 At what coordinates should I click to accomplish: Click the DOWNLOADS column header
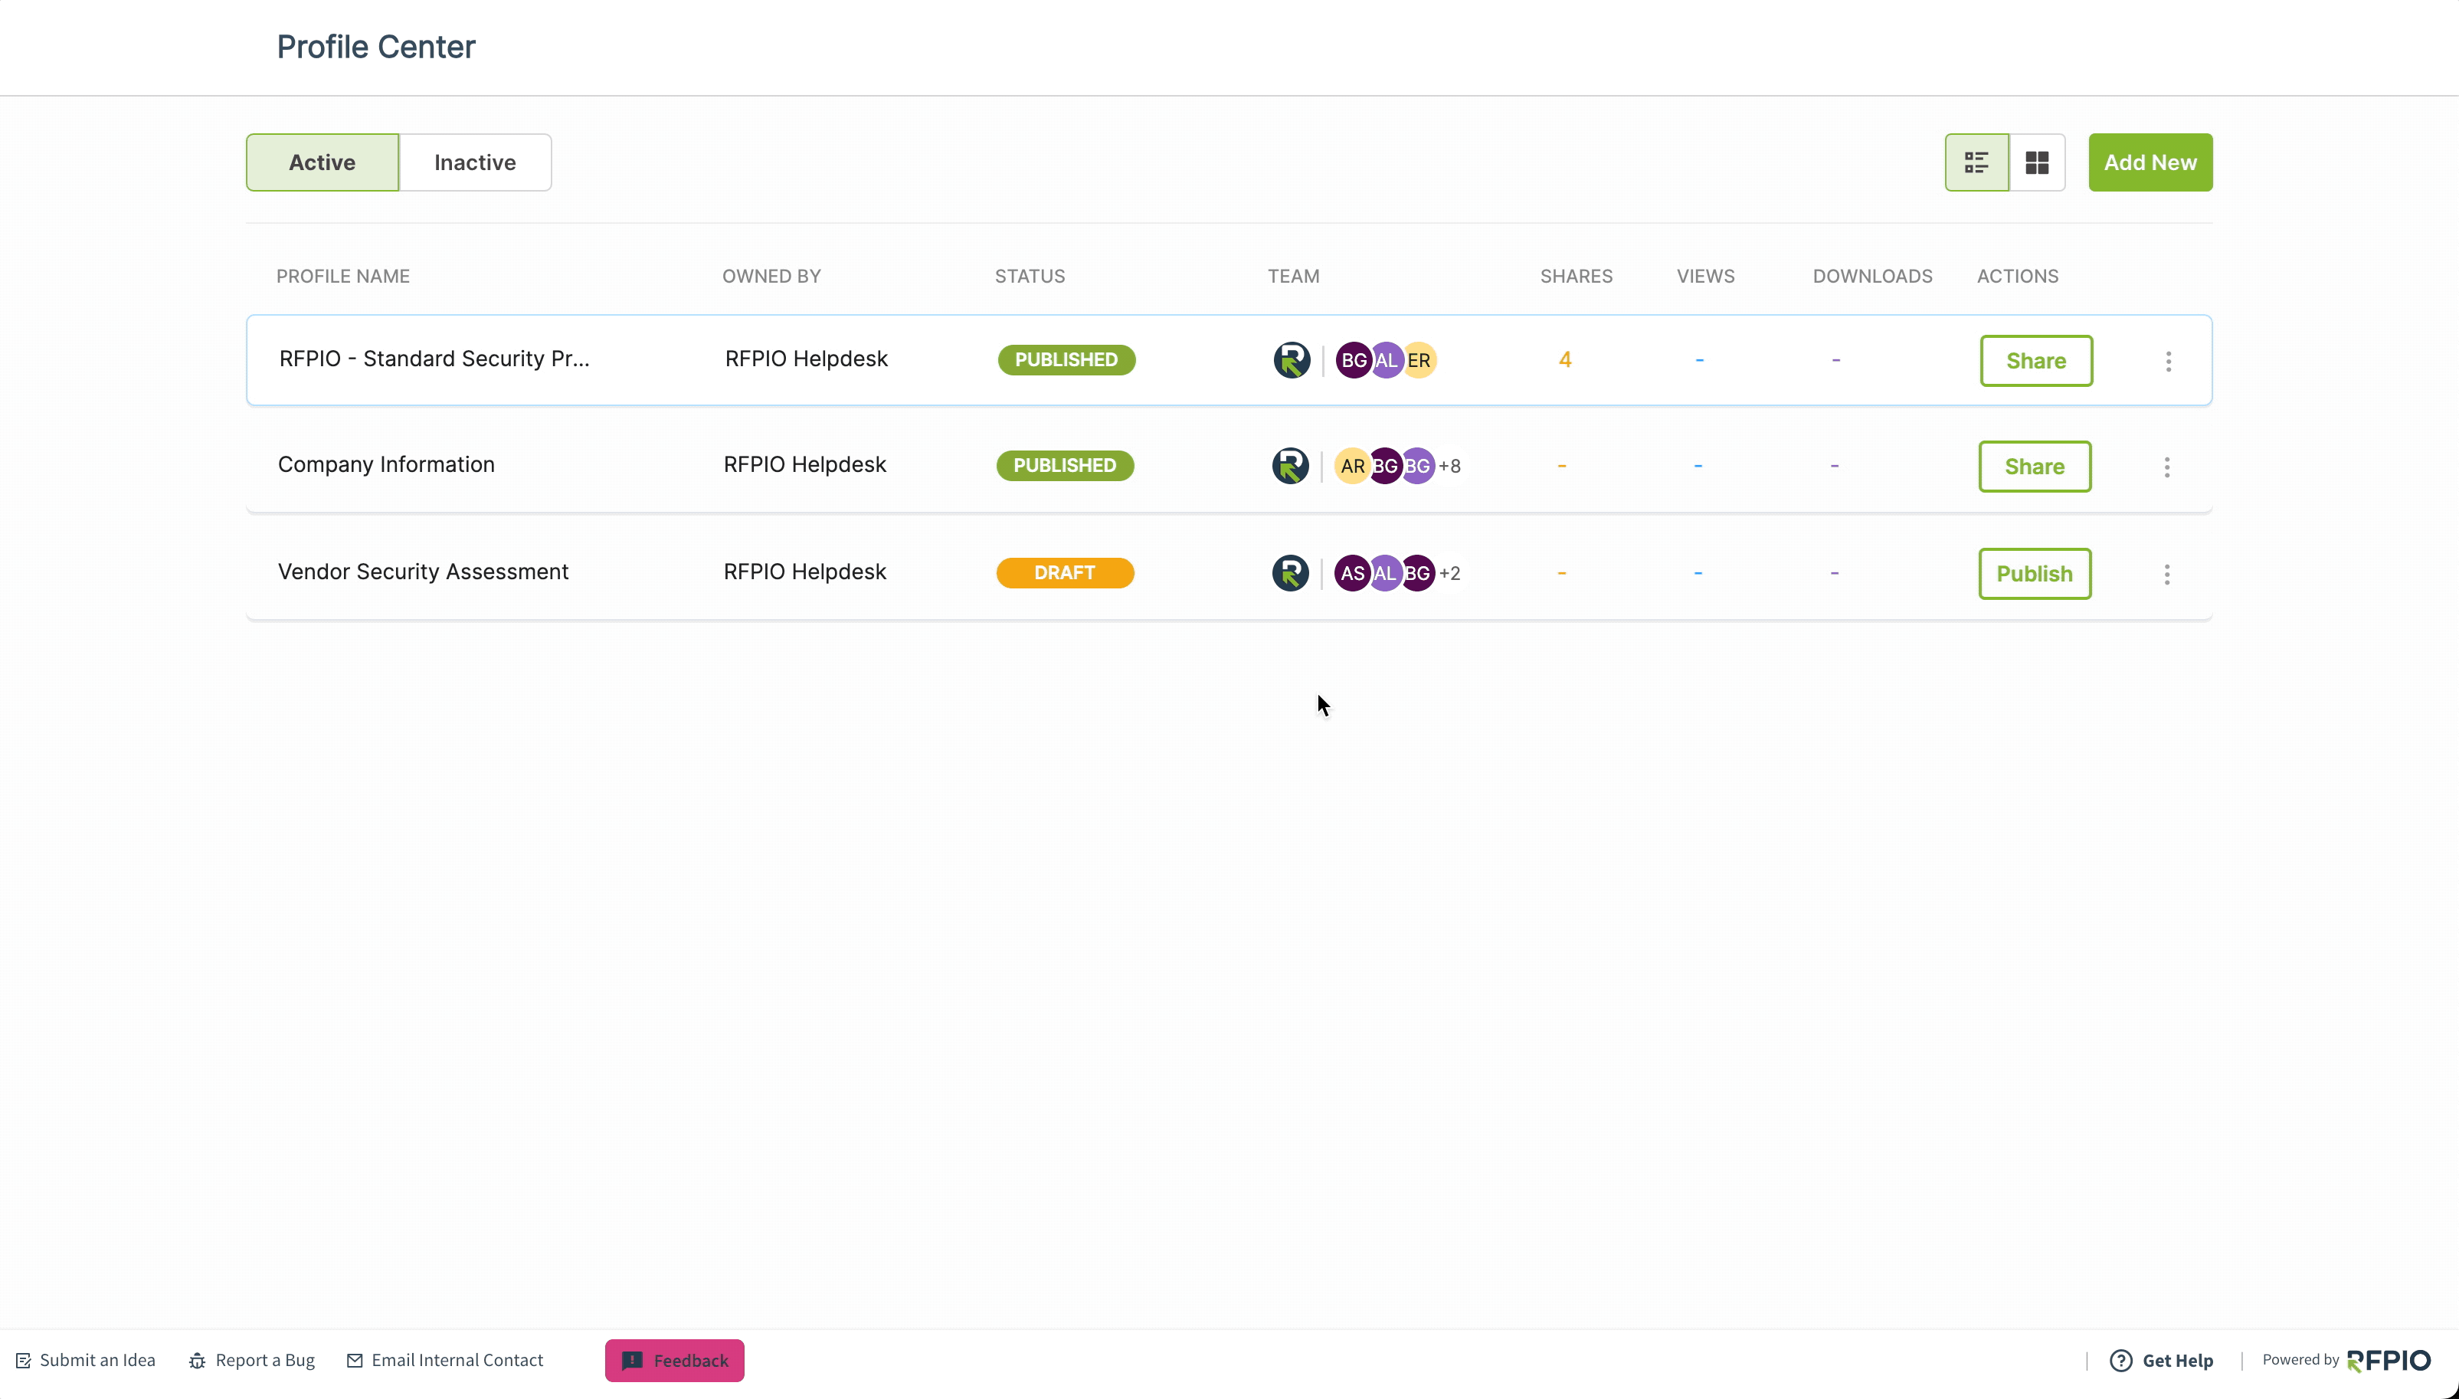pyautogui.click(x=1872, y=277)
